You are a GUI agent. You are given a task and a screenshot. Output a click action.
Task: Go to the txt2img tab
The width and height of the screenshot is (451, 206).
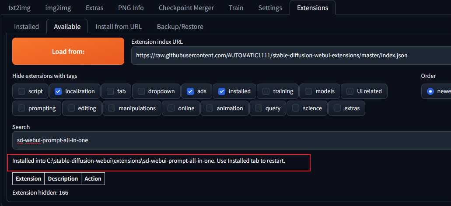pos(19,8)
